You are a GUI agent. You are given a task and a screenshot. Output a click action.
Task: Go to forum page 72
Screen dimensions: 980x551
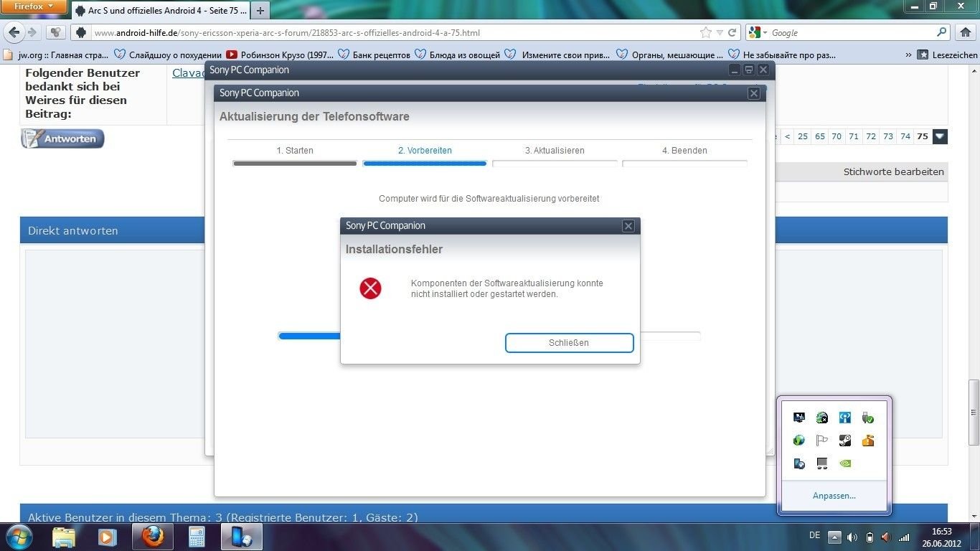pos(871,136)
